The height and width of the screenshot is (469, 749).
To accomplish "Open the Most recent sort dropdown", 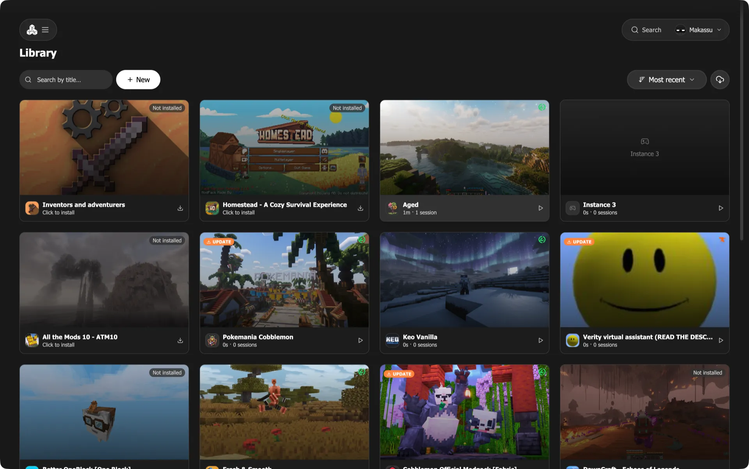I will (666, 79).
